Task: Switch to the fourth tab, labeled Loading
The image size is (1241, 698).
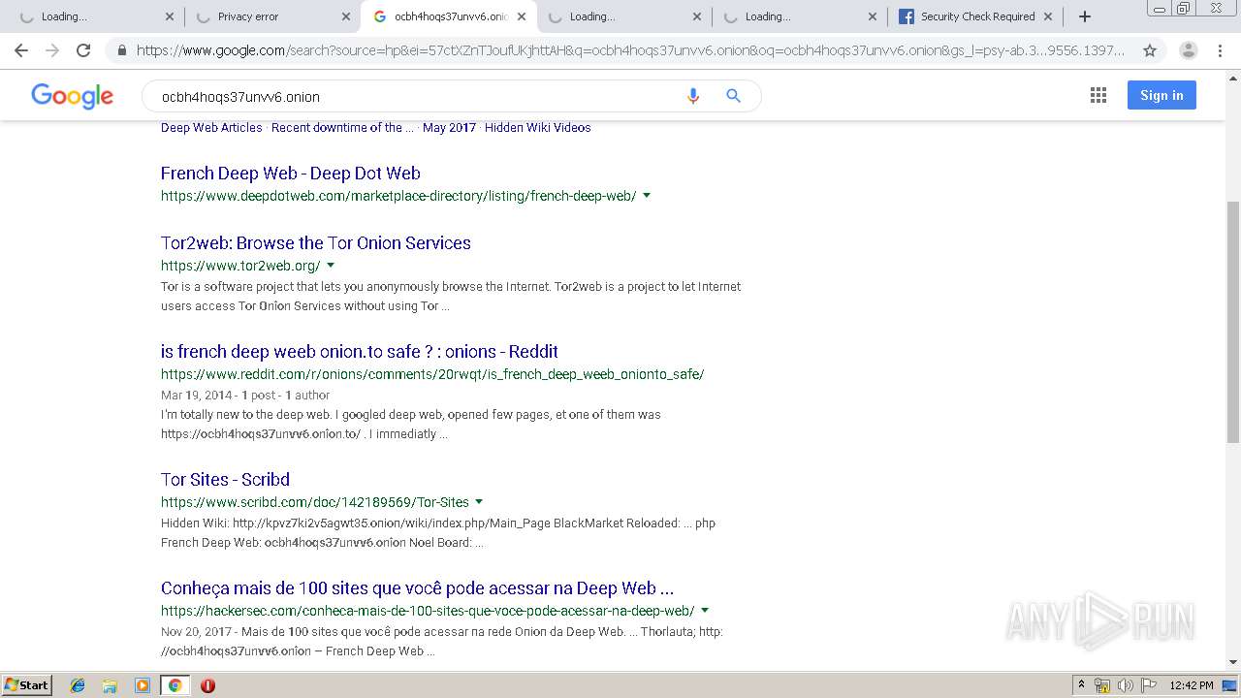Action: click(622, 16)
